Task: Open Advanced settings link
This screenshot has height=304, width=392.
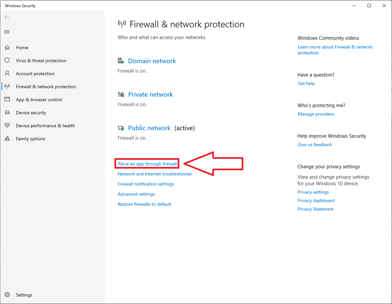Action: click(x=136, y=194)
